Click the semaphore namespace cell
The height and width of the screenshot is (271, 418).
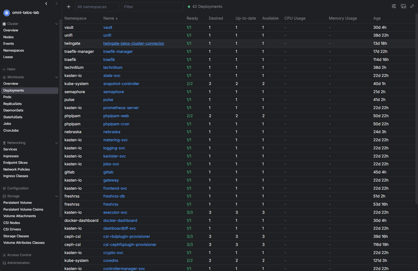click(x=75, y=92)
